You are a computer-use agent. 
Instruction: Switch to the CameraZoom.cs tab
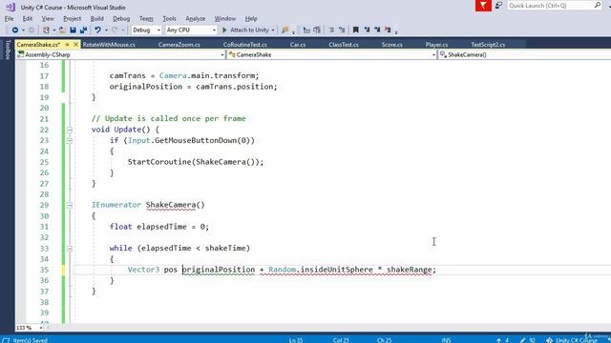point(179,45)
